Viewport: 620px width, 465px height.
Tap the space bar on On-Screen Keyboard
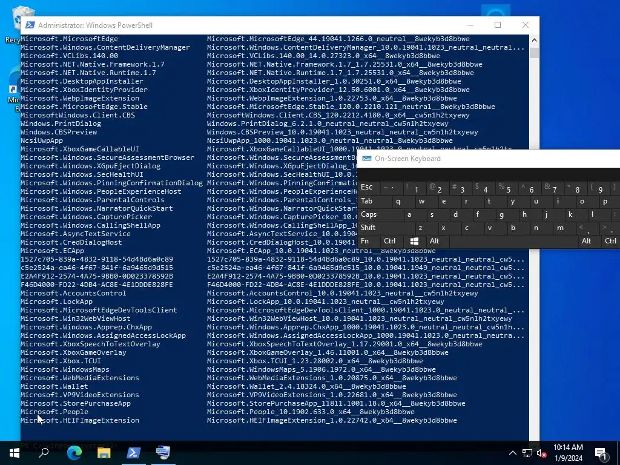pyautogui.click(x=513, y=241)
